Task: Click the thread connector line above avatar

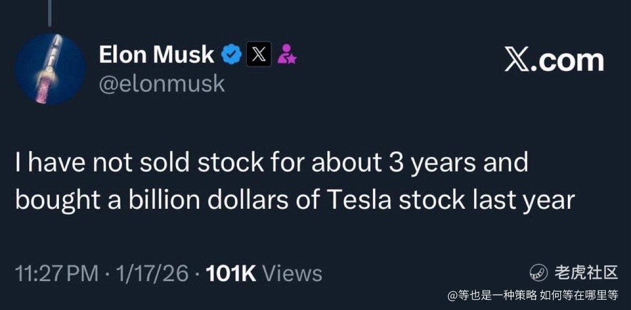Action: 50,13
